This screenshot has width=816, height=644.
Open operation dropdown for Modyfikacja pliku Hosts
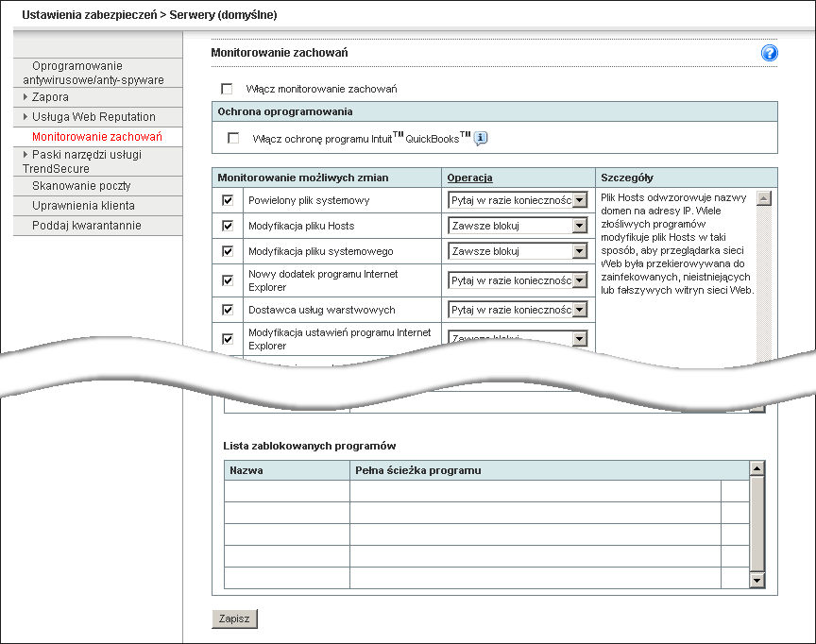pyautogui.click(x=518, y=226)
